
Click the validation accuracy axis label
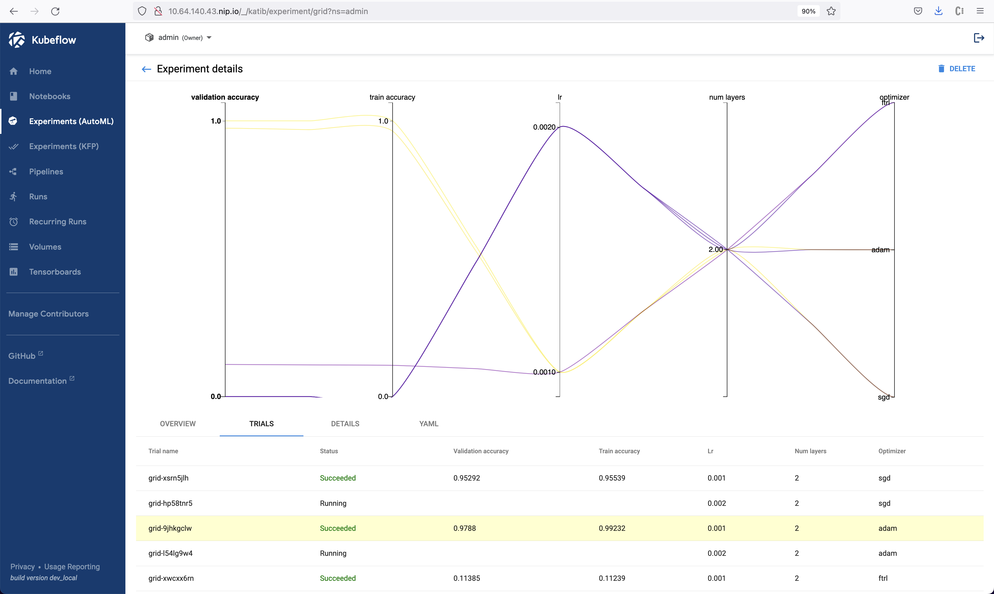click(x=225, y=97)
